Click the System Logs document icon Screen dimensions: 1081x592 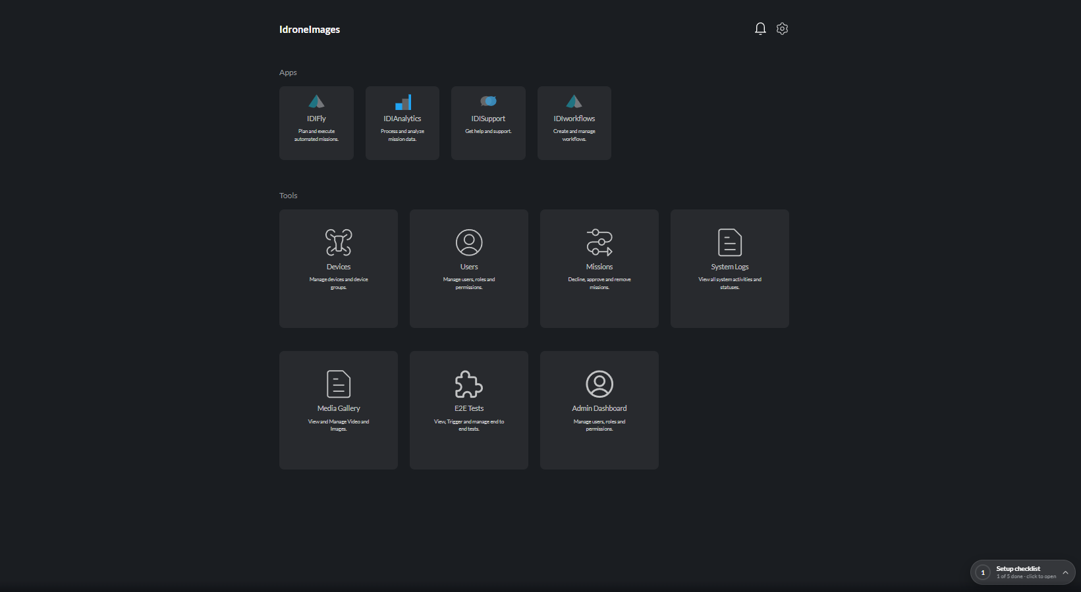coord(730,242)
